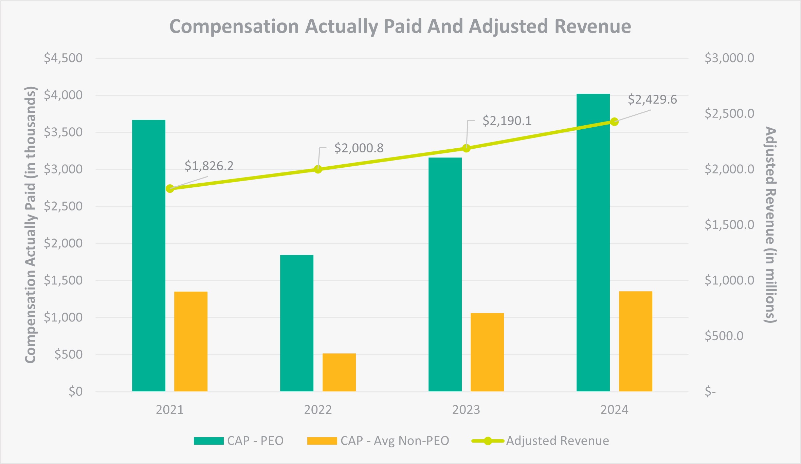Click the 2021 orange Non-PEO bar
This screenshot has width=801, height=464.
[191, 341]
